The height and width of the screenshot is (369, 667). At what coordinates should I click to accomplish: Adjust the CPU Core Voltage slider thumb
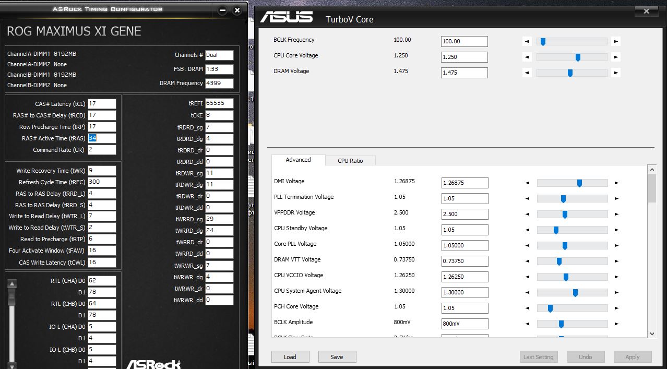pos(577,57)
